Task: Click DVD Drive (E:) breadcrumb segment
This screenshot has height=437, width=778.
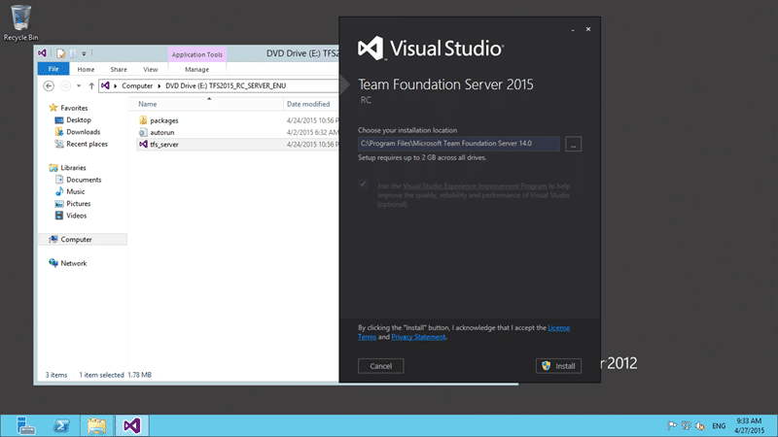Action: coord(226,85)
